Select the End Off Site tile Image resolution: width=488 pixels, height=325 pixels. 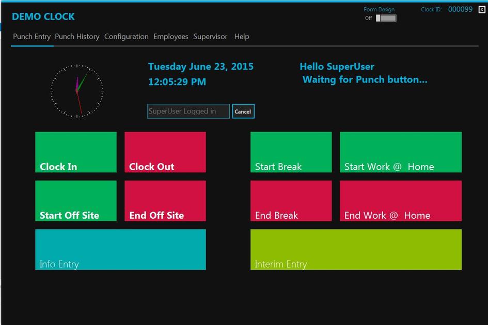click(x=165, y=201)
